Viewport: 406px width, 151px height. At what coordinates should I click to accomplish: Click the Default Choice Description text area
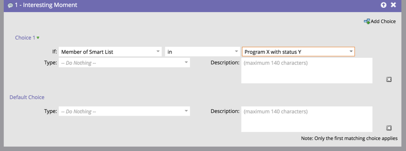click(307, 119)
